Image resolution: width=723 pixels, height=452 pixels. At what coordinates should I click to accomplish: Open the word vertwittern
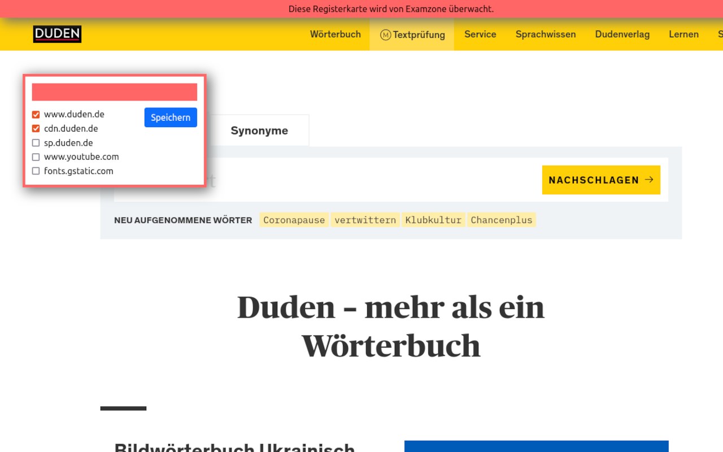click(x=365, y=220)
